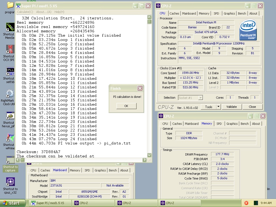Click the Memory CPU-Z window title bar icon
This screenshot has height=207, width=276.
(x=161, y=116)
